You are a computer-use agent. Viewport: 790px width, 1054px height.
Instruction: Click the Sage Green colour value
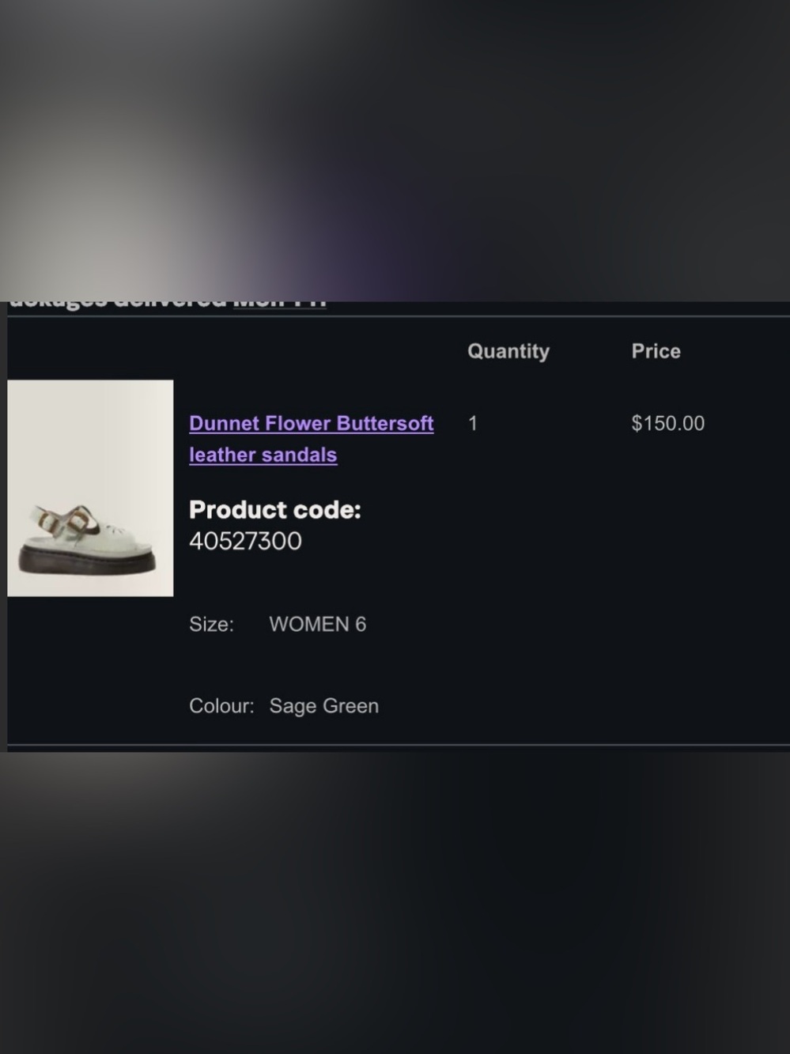pyautogui.click(x=324, y=706)
